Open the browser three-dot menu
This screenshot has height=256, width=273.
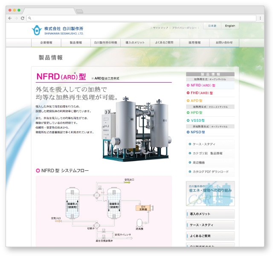[x=260, y=18]
